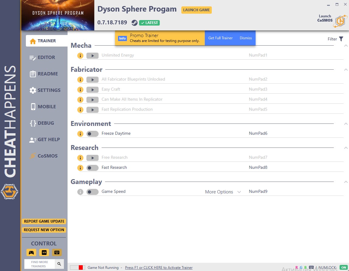The height and width of the screenshot is (271, 349).
Task: Click the LAUNCH GAME button
Action: (x=196, y=10)
